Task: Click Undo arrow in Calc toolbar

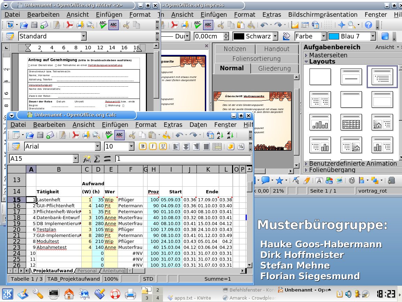Action: (x=179, y=135)
